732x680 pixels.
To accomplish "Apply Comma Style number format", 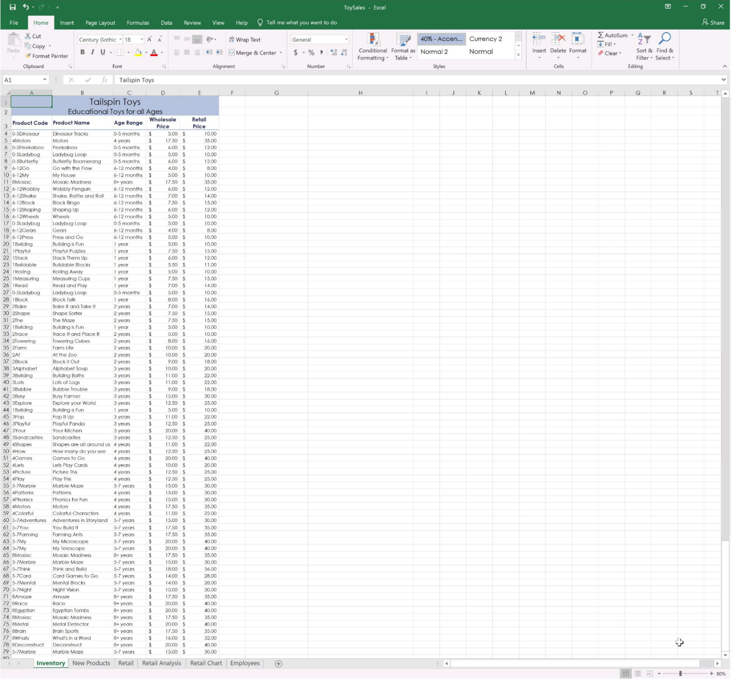I will (x=321, y=52).
